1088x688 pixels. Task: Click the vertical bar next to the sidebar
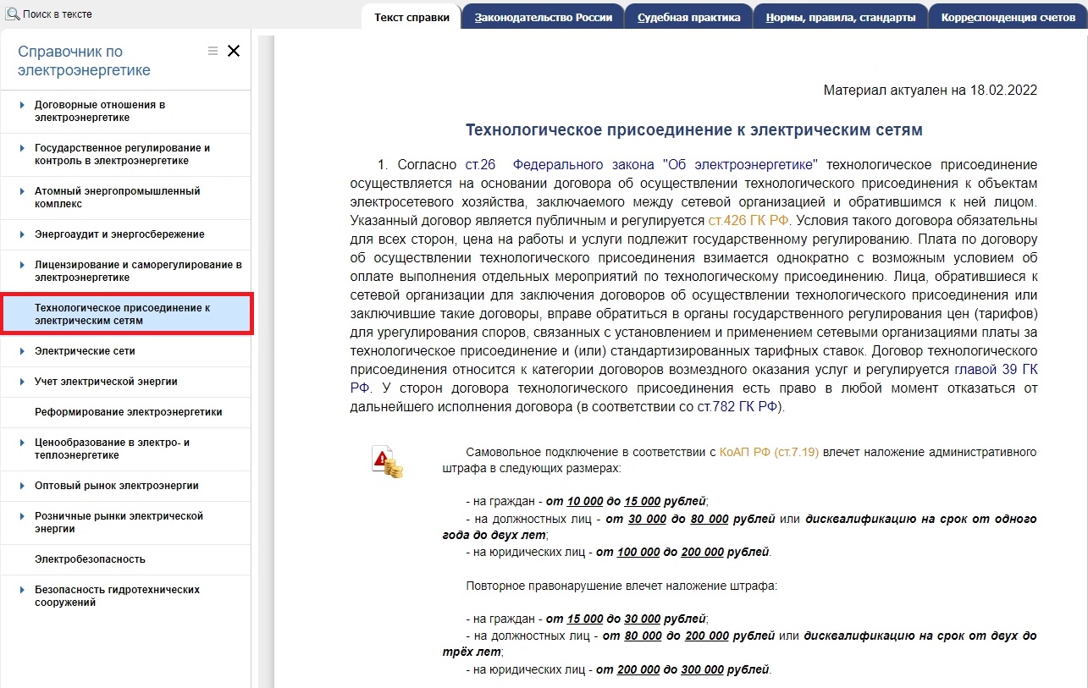pos(267,361)
